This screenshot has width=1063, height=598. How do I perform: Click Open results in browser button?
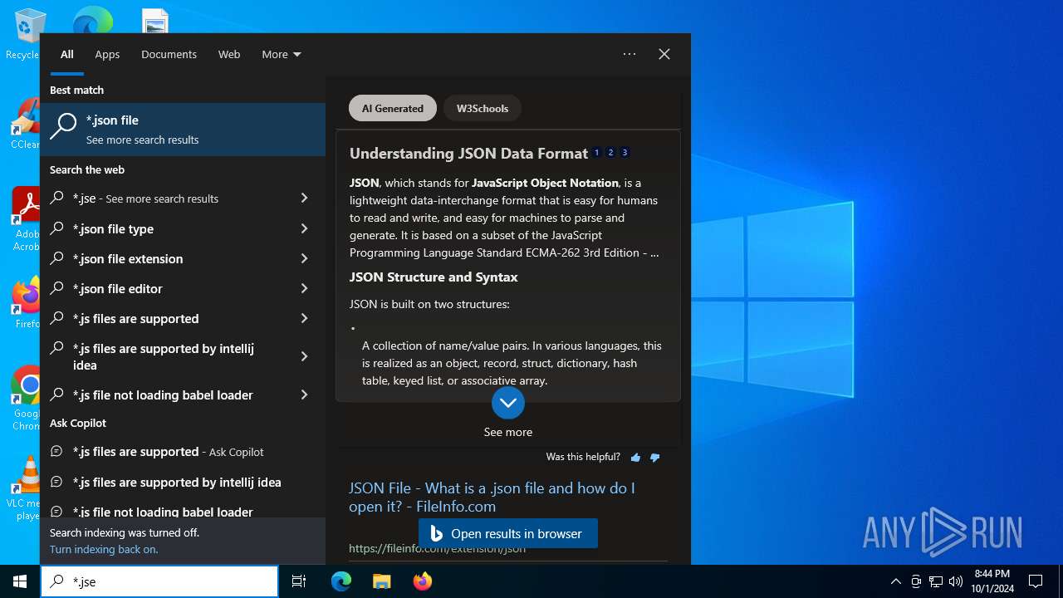tap(508, 533)
